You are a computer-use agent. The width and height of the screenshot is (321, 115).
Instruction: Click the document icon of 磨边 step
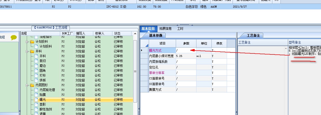36,66
